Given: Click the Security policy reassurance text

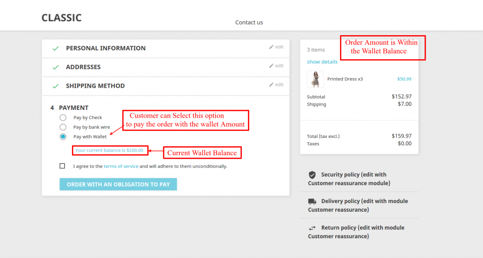Looking at the screenshot, I should 349,179.
